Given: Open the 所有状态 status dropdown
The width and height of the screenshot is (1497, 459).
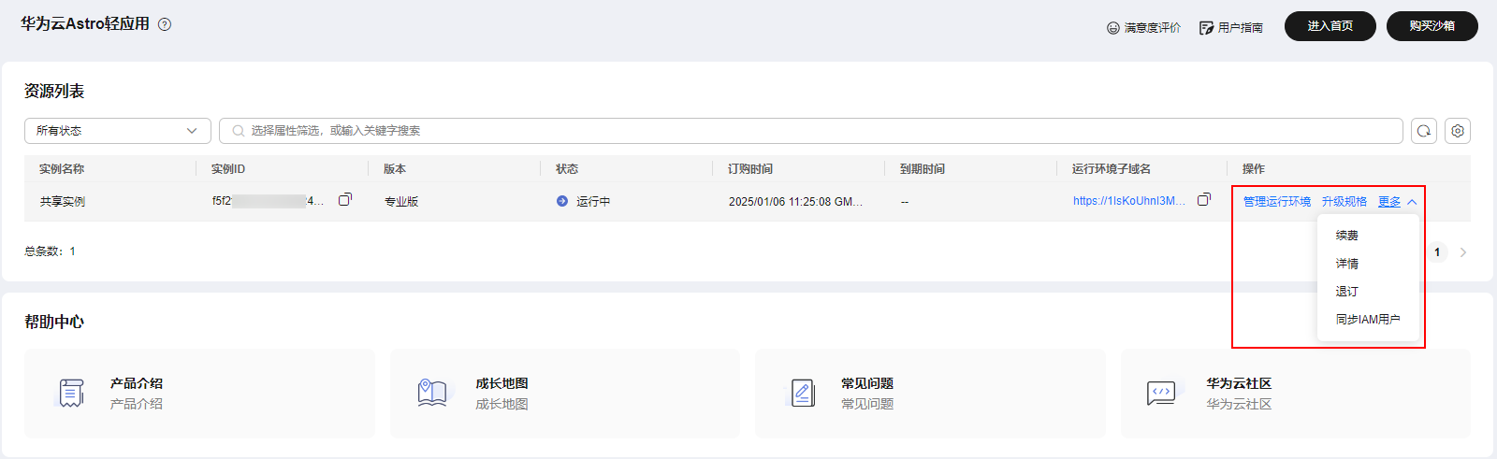Looking at the screenshot, I should click(117, 131).
